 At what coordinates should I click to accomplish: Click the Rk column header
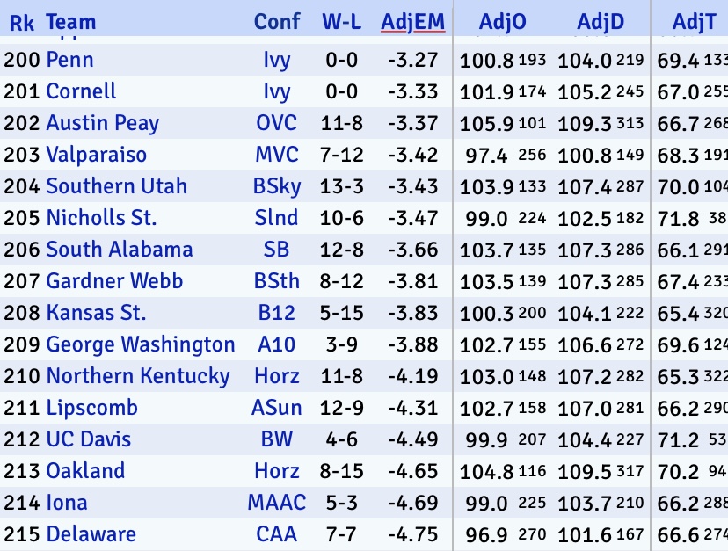coord(21,22)
